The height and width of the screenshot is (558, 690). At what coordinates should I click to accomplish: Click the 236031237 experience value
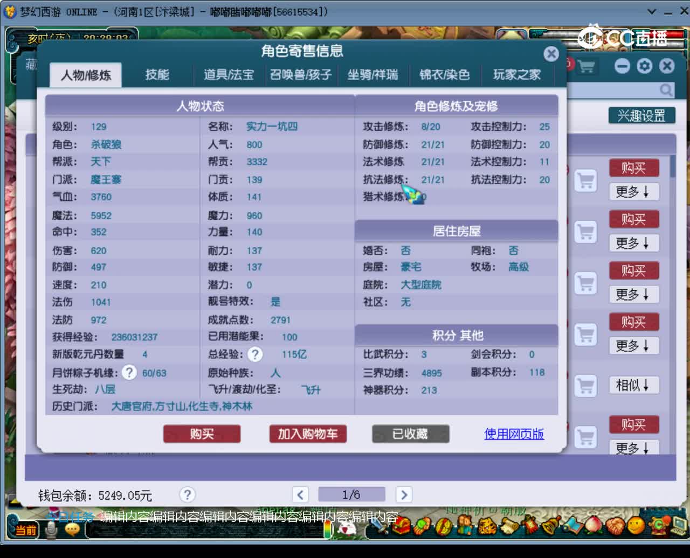coord(135,337)
